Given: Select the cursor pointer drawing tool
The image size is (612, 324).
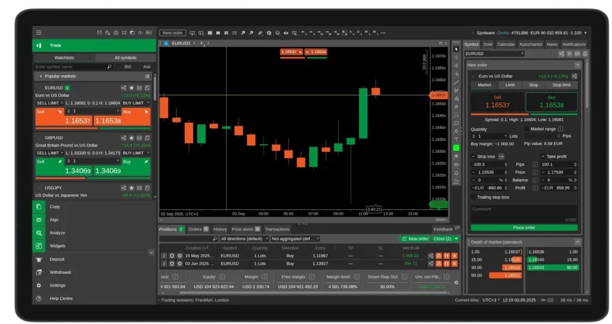Looking at the screenshot, I should [456, 50].
